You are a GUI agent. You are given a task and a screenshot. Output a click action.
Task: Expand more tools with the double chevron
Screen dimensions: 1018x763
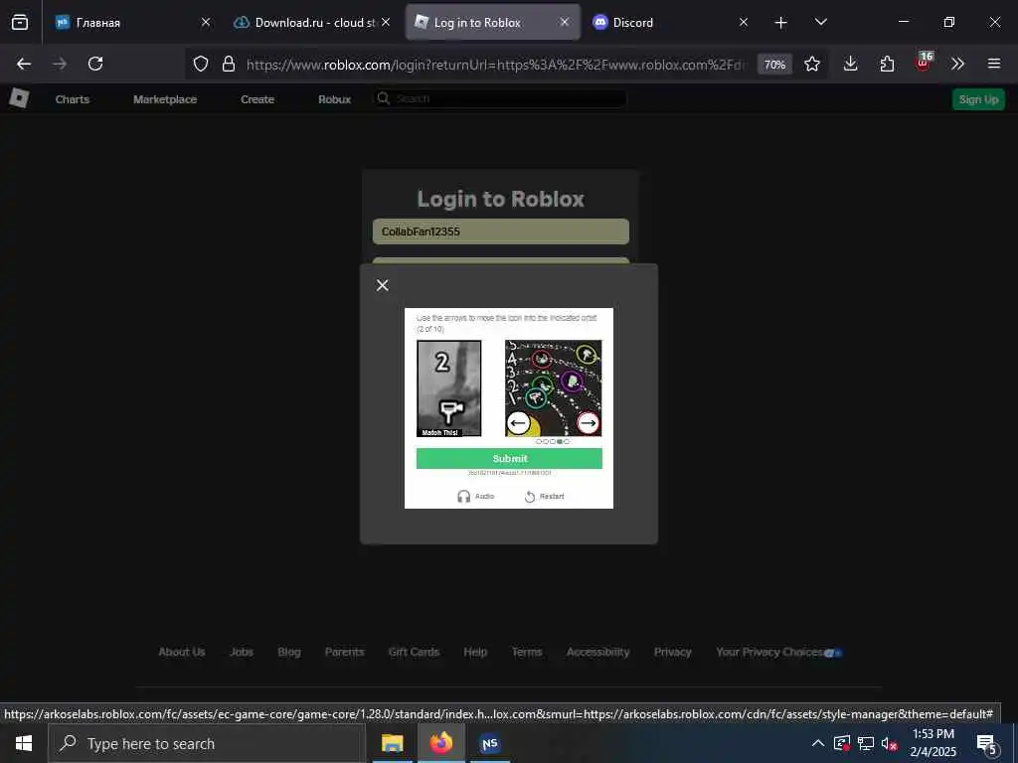[x=957, y=64]
